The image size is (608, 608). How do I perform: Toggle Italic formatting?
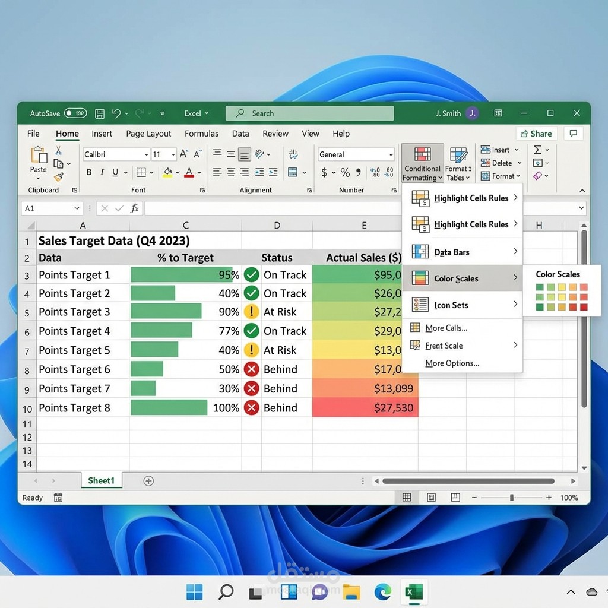pos(102,172)
